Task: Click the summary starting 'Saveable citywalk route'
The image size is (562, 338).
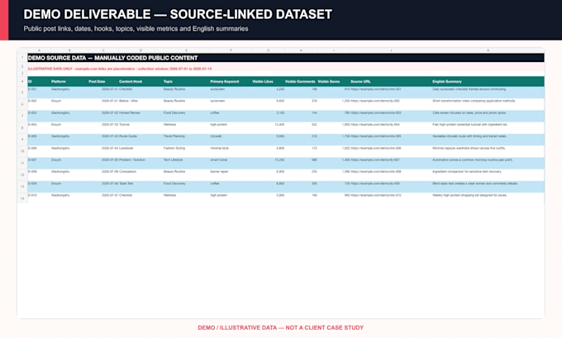Action: tap(469, 136)
